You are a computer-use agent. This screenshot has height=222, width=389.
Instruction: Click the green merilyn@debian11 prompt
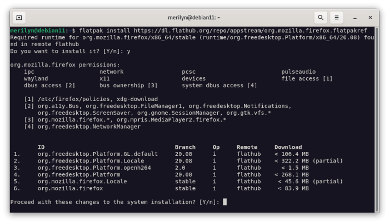pos(38,31)
